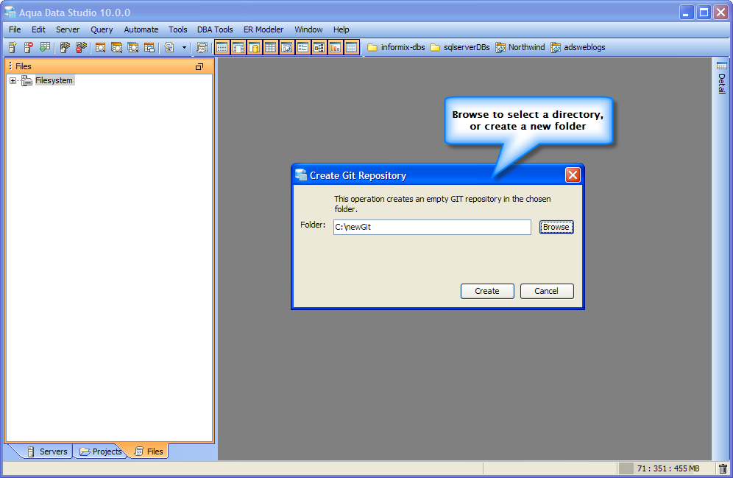733x478 pixels.
Task: Toggle the first highlighted table grid icon
Action: click(x=222, y=47)
